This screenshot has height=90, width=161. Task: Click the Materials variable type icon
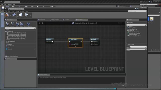(7, 49)
